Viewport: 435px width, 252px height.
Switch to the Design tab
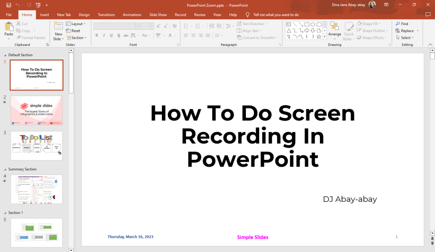(x=84, y=15)
